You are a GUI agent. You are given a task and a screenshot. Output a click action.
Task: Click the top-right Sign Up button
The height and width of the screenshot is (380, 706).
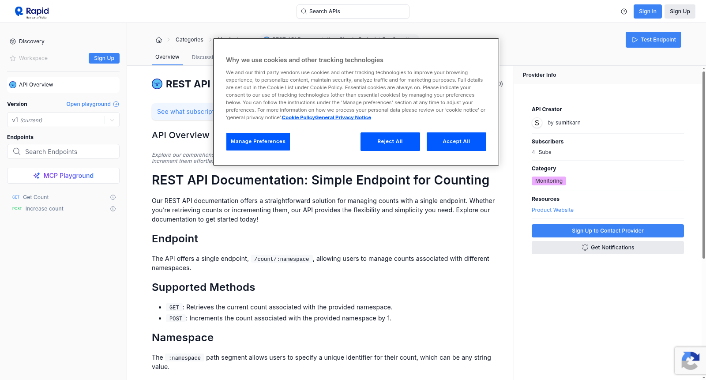pos(680,11)
